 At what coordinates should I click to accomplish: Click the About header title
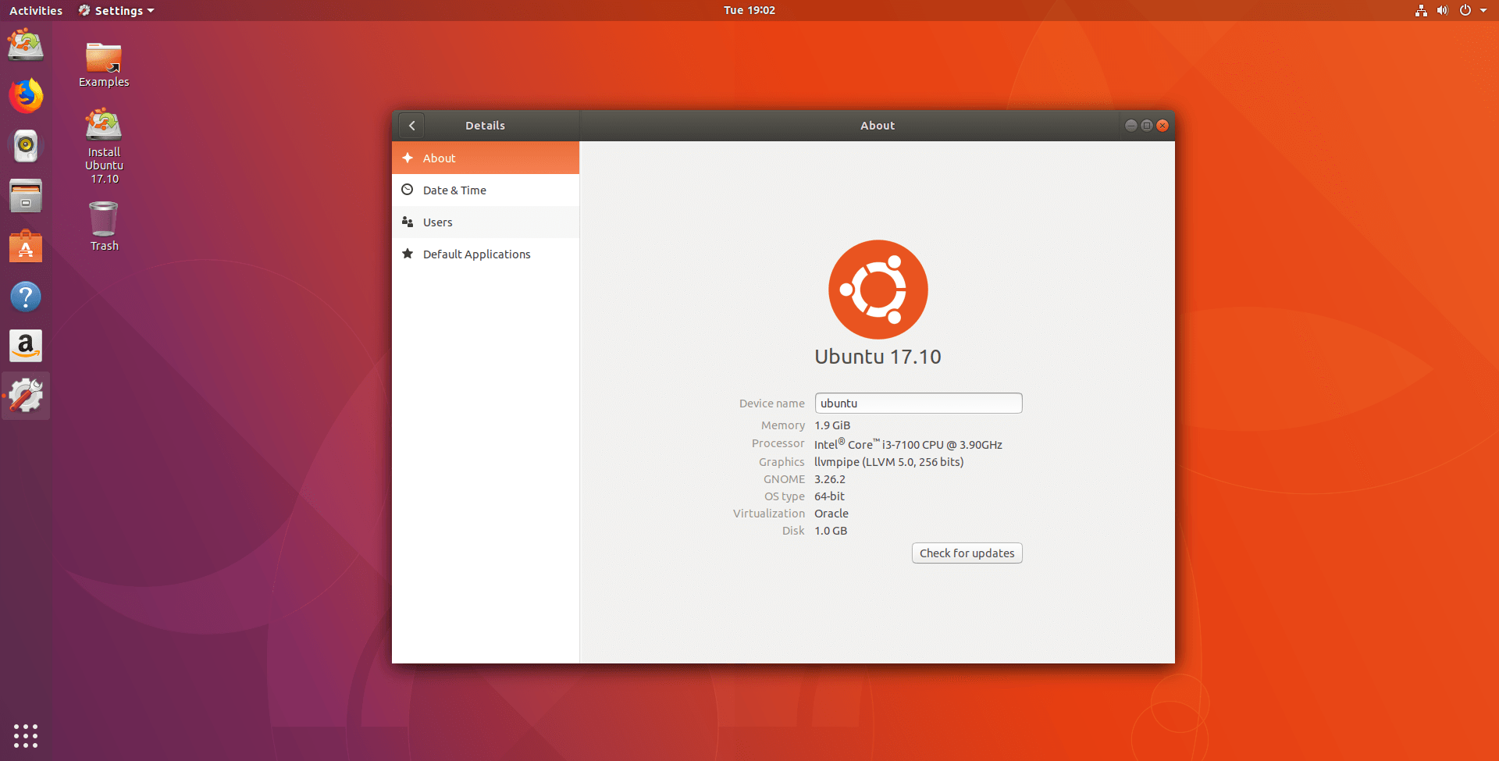[878, 126]
